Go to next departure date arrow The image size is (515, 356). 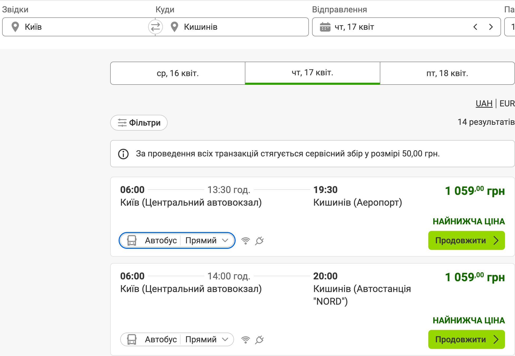[x=491, y=27]
